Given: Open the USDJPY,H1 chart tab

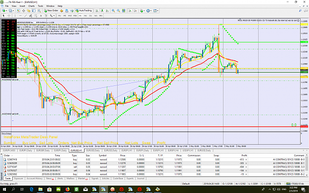Looking at the screenshot, I should 188,151.
